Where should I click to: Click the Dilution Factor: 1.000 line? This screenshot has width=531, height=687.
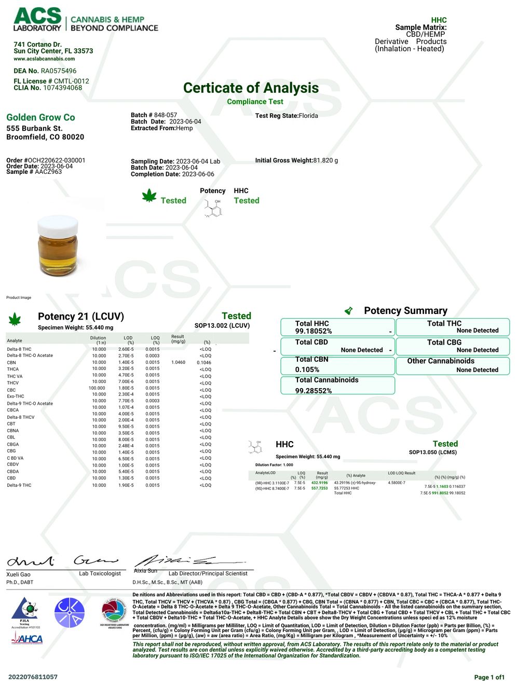[x=274, y=465]
